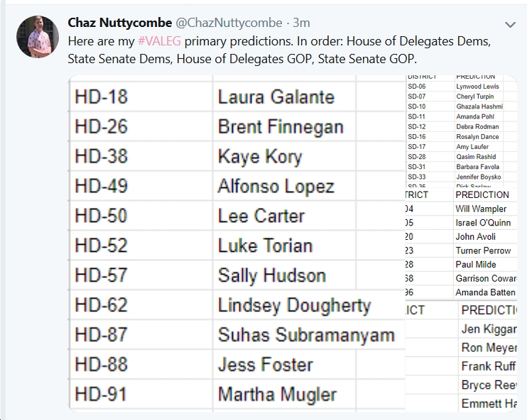Click the HD-18 Laura Galante row
The image size is (527, 420).
[x=237, y=96]
